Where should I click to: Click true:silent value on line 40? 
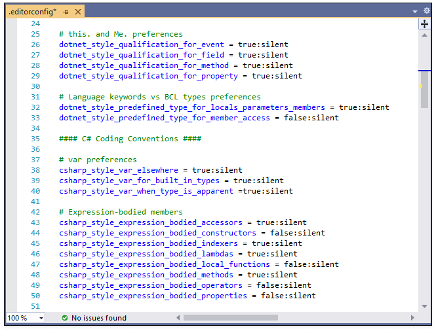point(268,192)
